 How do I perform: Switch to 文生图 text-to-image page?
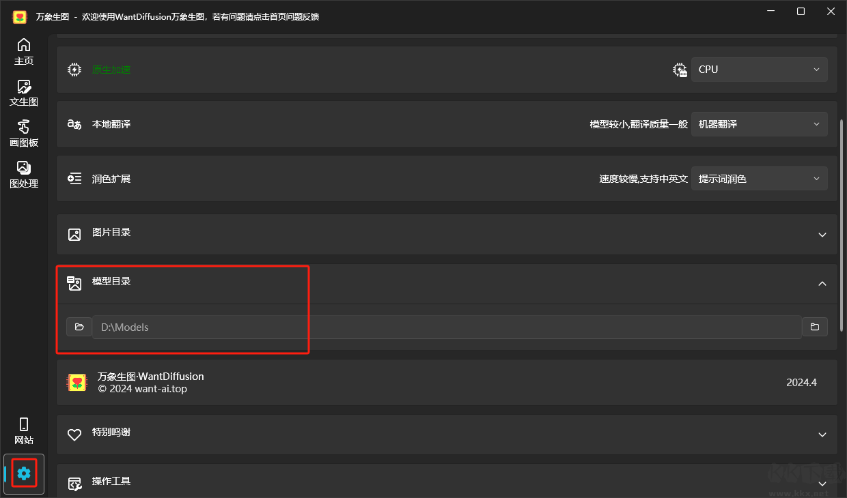coord(24,93)
